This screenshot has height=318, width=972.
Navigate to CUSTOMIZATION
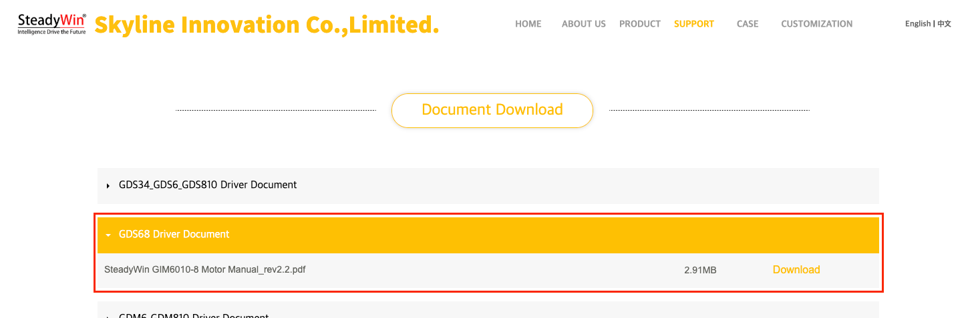coord(816,24)
